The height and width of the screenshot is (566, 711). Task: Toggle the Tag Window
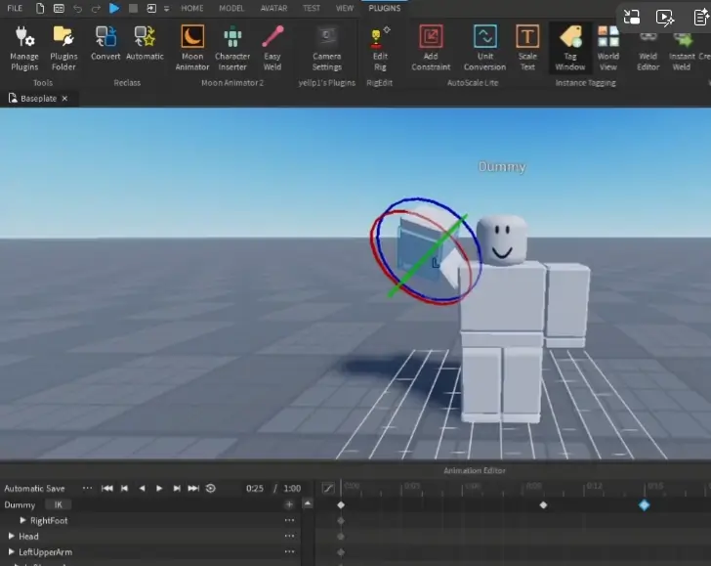pyautogui.click(x=570, y=48)
